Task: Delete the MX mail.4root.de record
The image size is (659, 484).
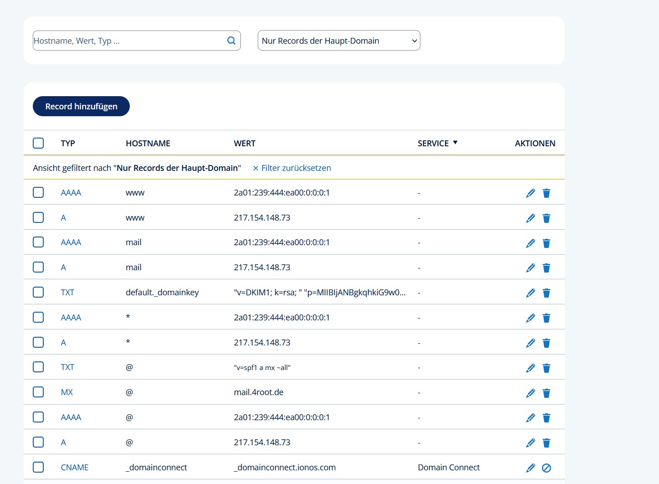Action: coord(547,393)
